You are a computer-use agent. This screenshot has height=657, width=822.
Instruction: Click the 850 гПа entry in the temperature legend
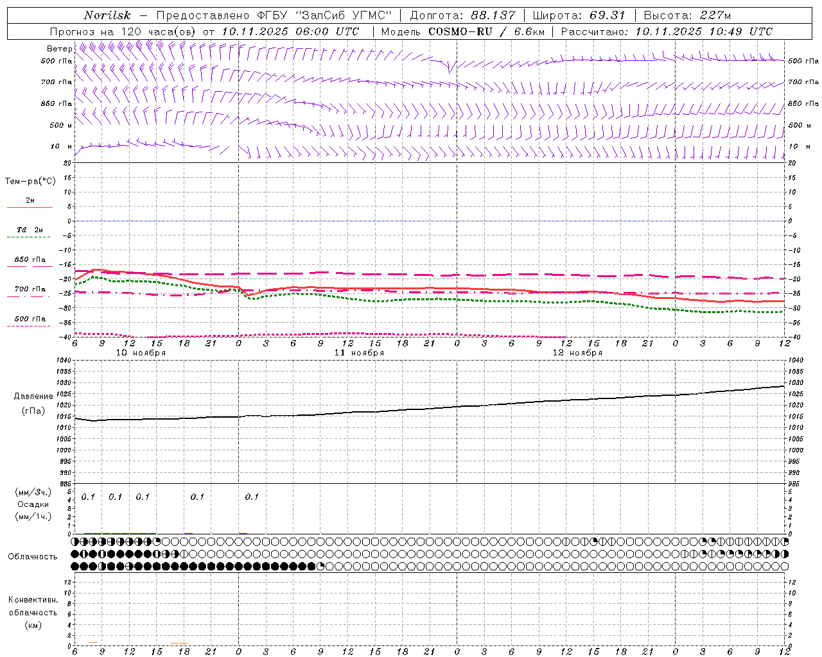pos(30,260)
